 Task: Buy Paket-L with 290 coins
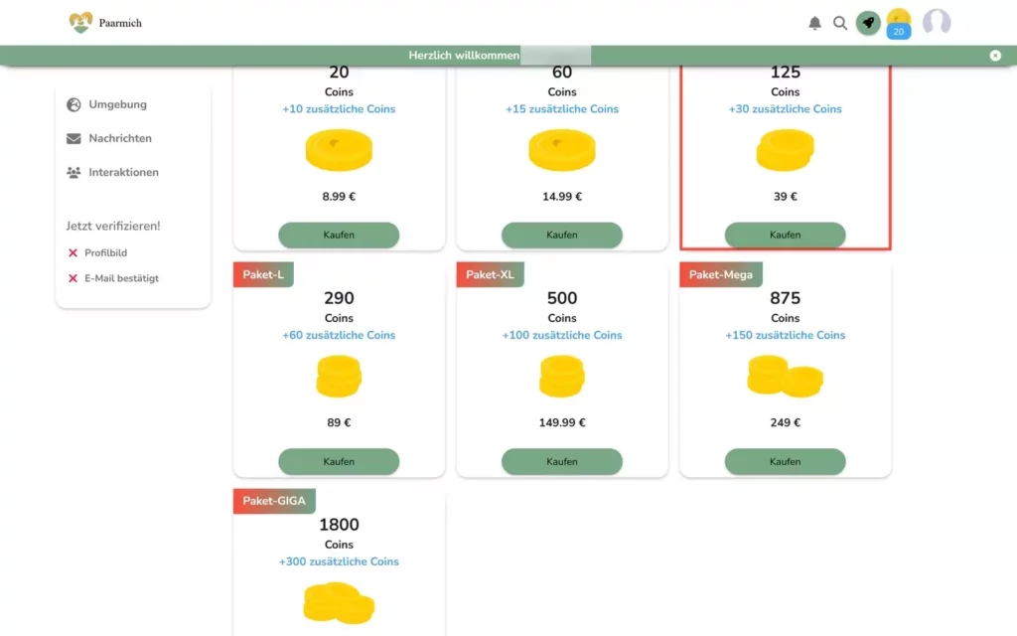coord(339,461)
